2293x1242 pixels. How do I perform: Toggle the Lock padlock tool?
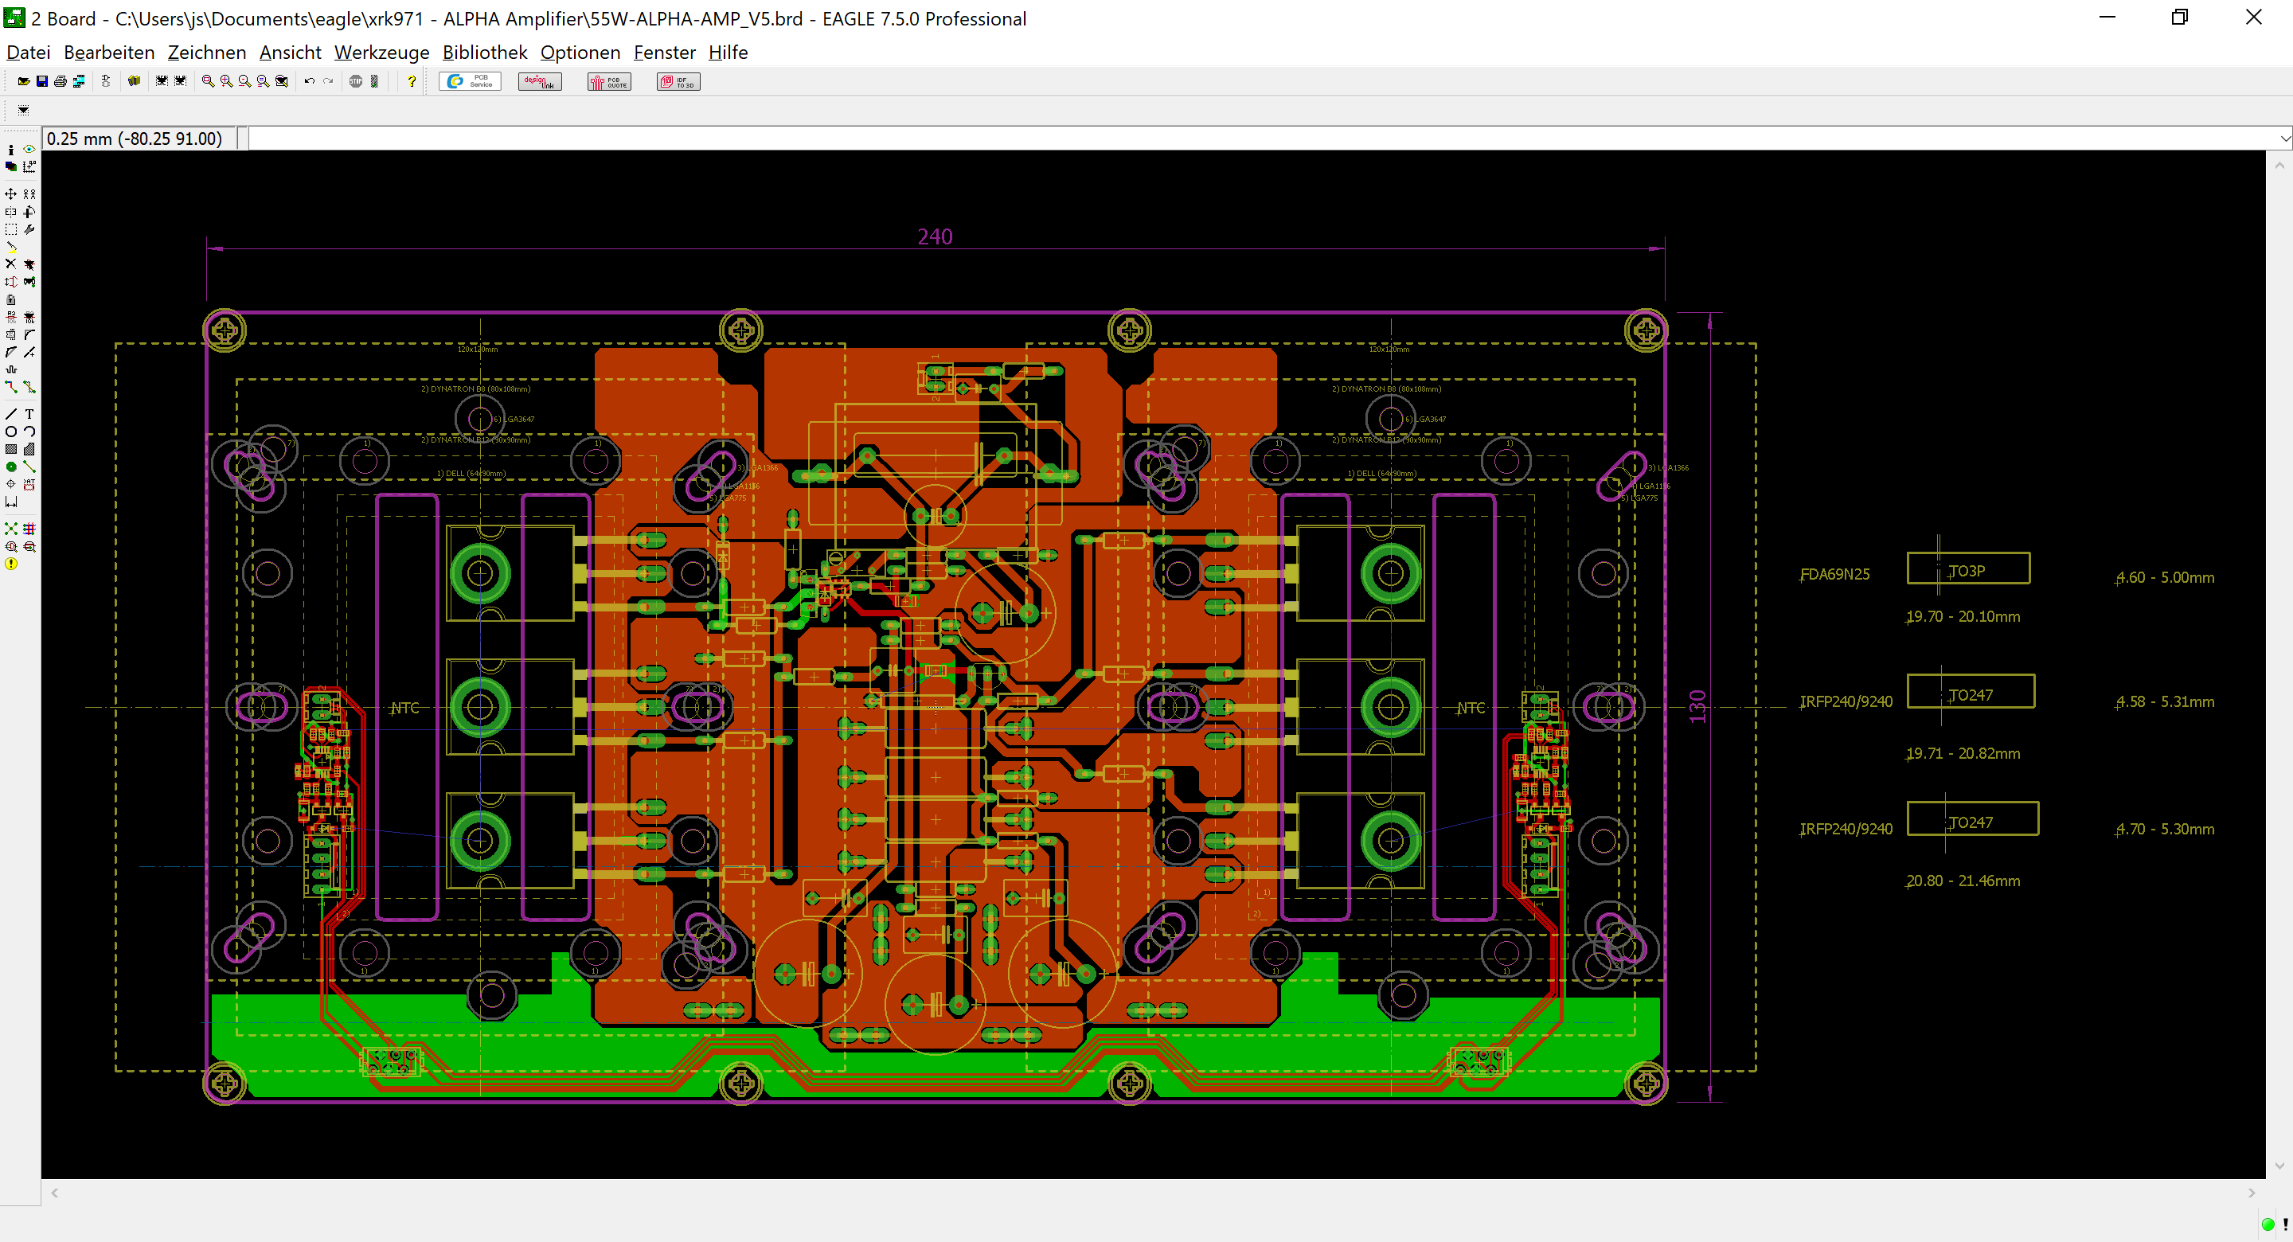tap(10, 299)
